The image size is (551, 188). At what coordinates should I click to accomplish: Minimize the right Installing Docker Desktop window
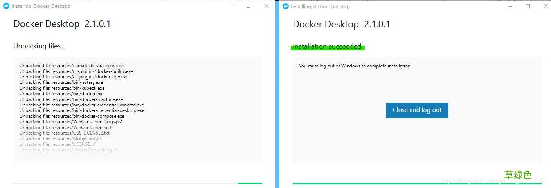click(x=510, y=6)
